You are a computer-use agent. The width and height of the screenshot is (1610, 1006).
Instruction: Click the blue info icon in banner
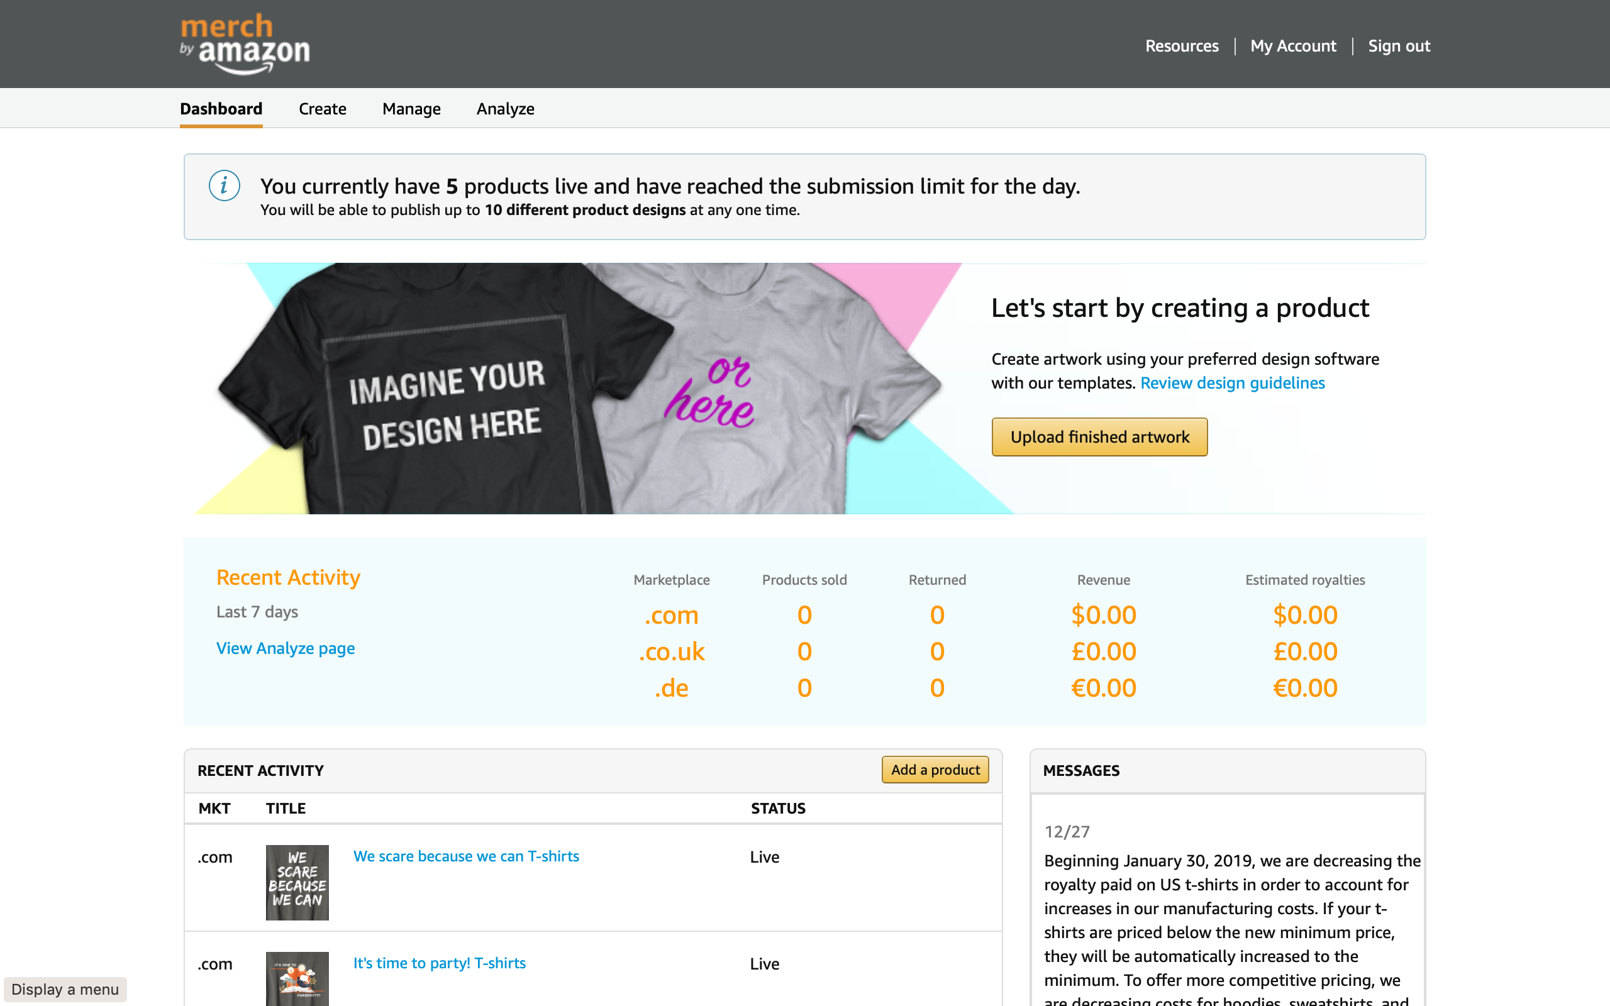coord(224,185)
